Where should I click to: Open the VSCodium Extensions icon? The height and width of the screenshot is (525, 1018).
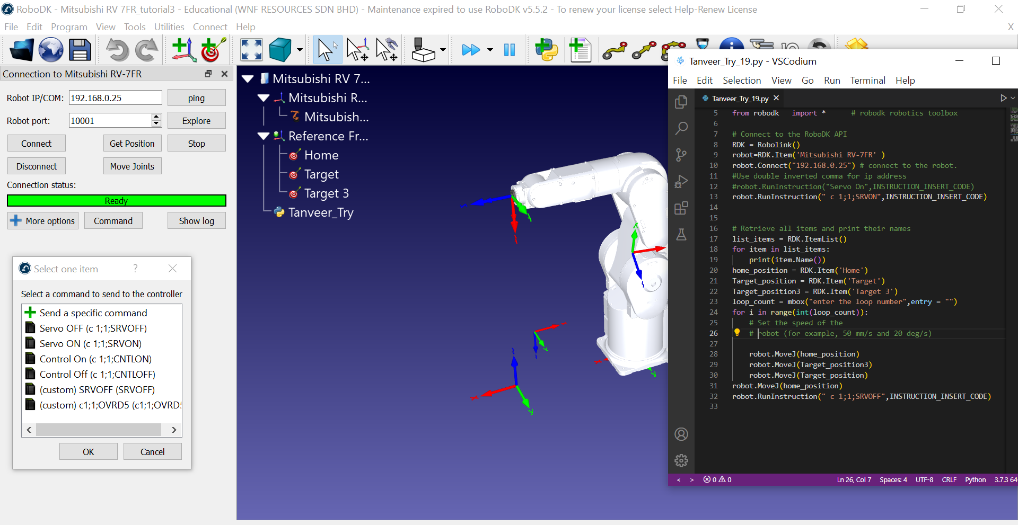coord(681,208)
